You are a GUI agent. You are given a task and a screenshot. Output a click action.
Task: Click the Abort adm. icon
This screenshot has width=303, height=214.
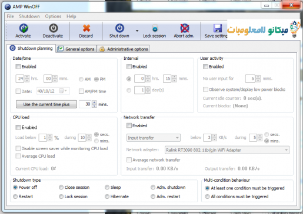[x=185, y=28]
